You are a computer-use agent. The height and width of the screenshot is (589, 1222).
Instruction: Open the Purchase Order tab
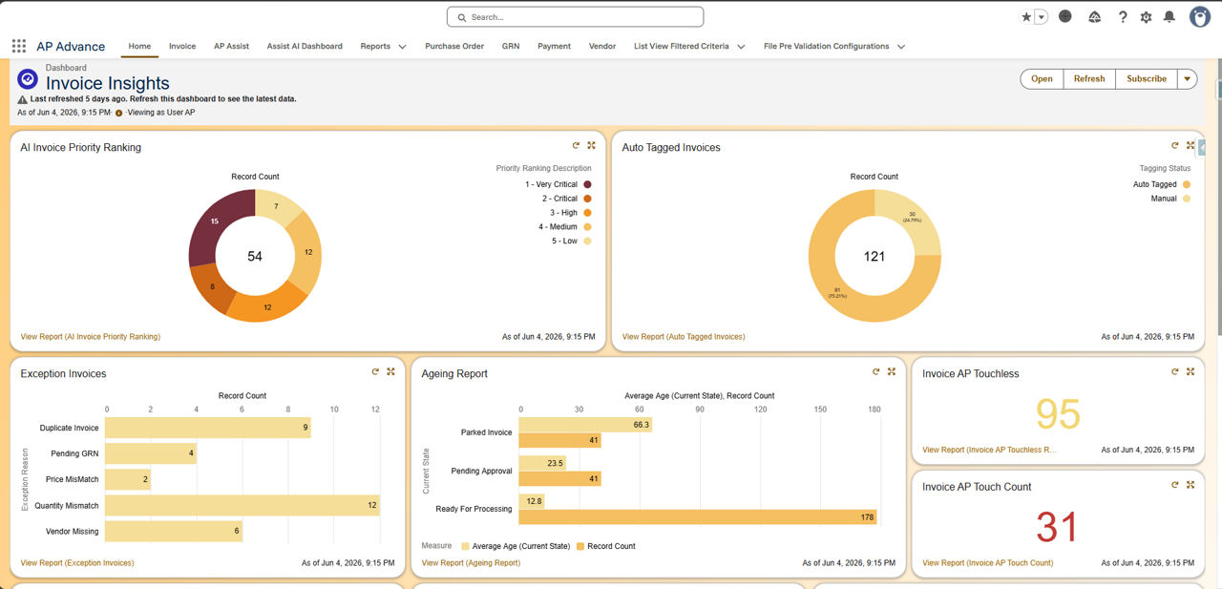pos(454,46)
